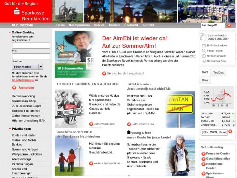Open Sicherheit im Internet link

click(x=26, y=111)
